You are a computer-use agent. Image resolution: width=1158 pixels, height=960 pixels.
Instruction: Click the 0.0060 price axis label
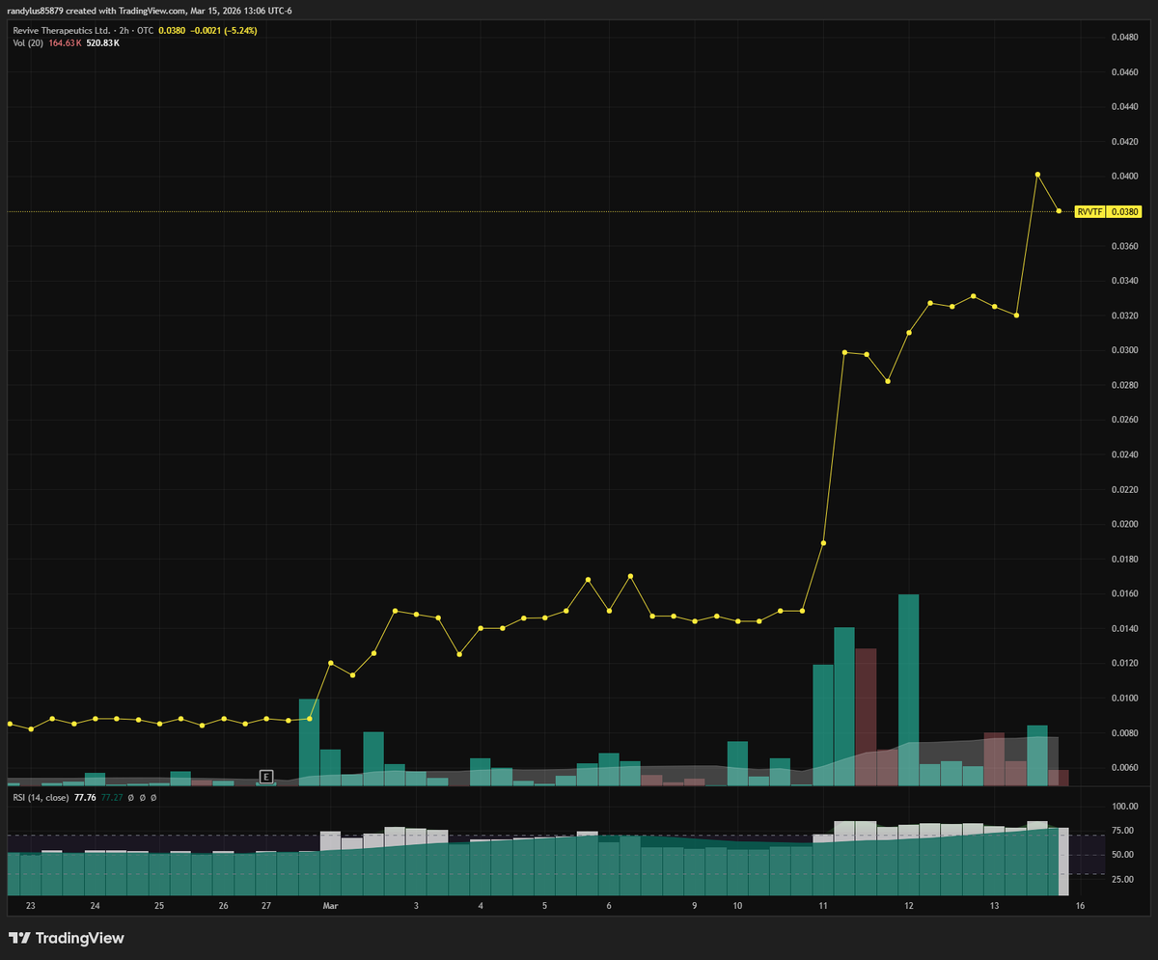tap(1125, 767)
